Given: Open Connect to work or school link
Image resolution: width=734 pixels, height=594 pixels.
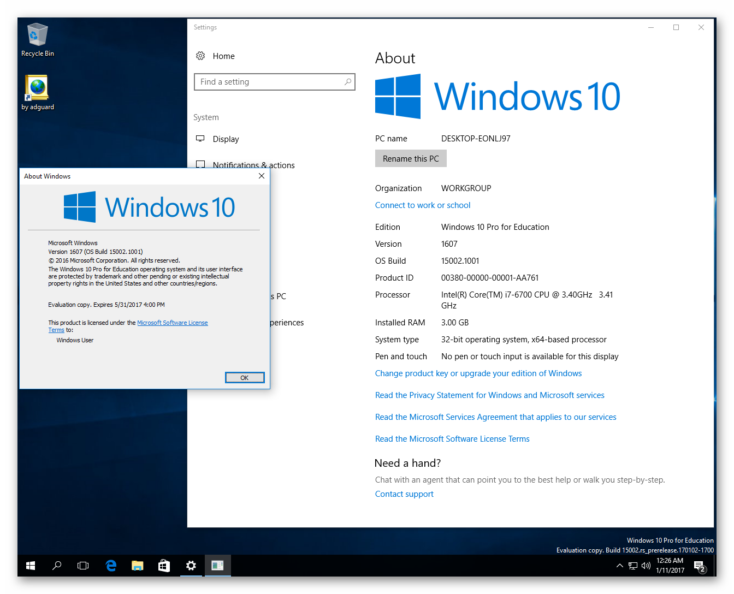Looking at the screenshot, I should pyautogui.click(x=423, y=205).
